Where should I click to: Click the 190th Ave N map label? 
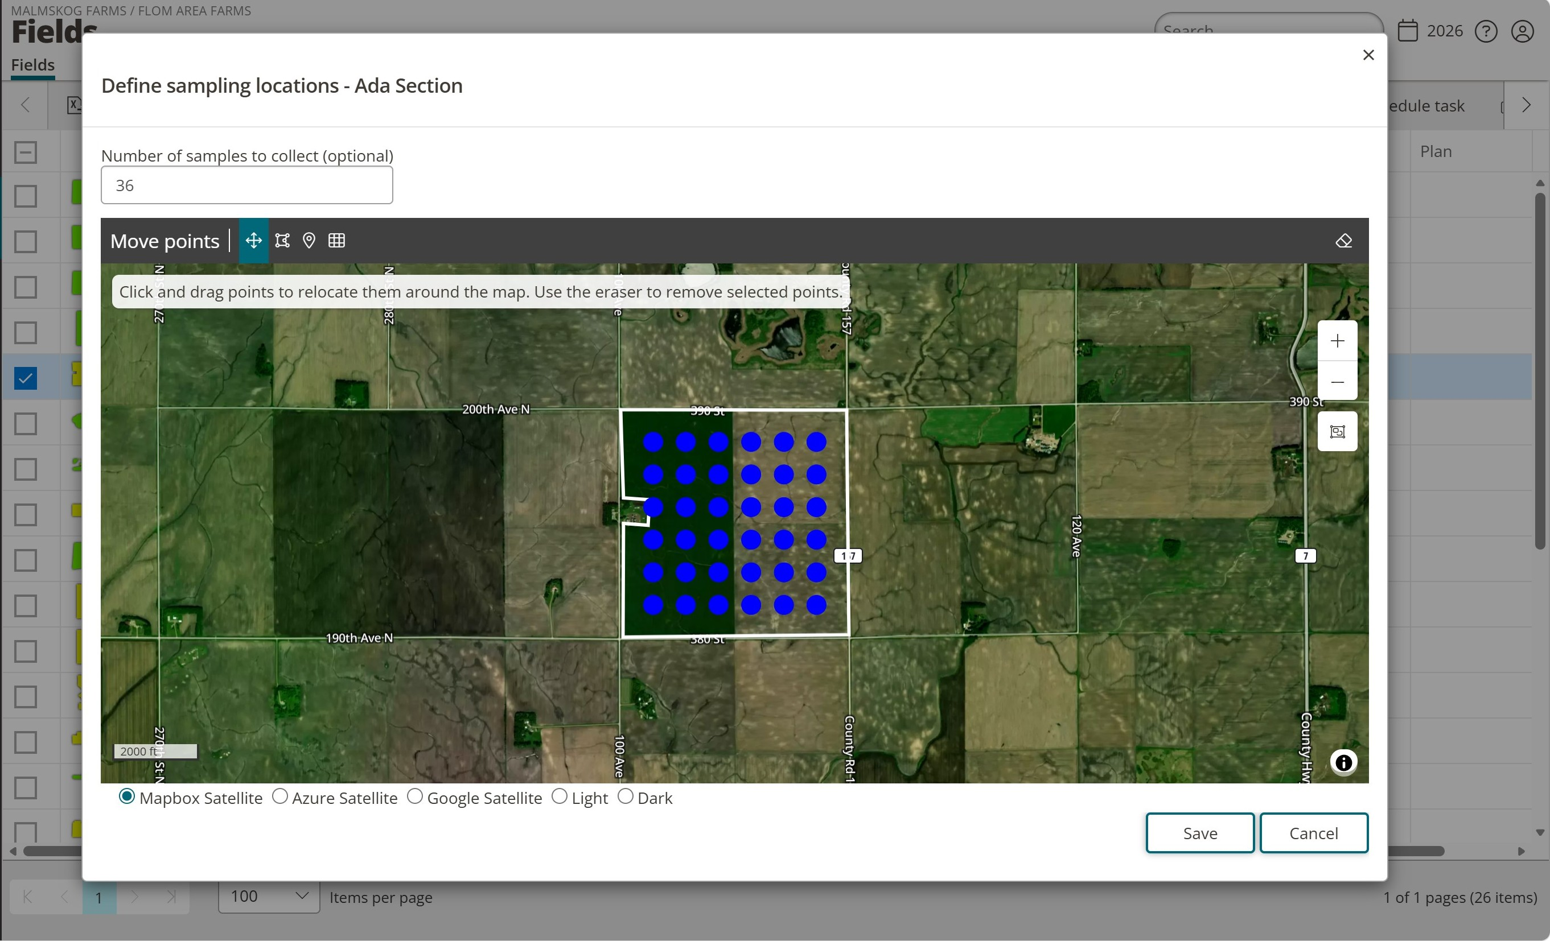pyautogui.click(x=359, y=638)
